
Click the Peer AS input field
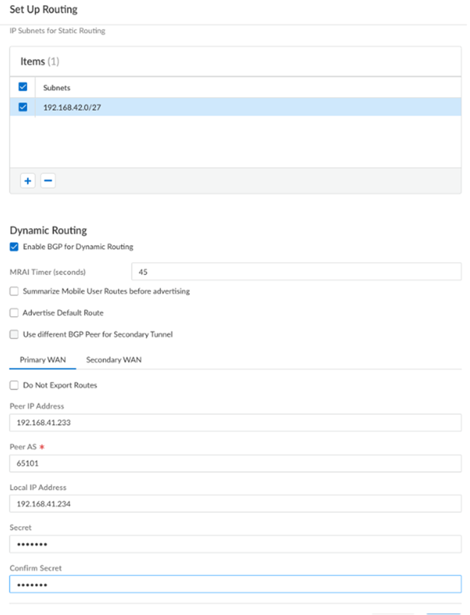coord(236,463)
